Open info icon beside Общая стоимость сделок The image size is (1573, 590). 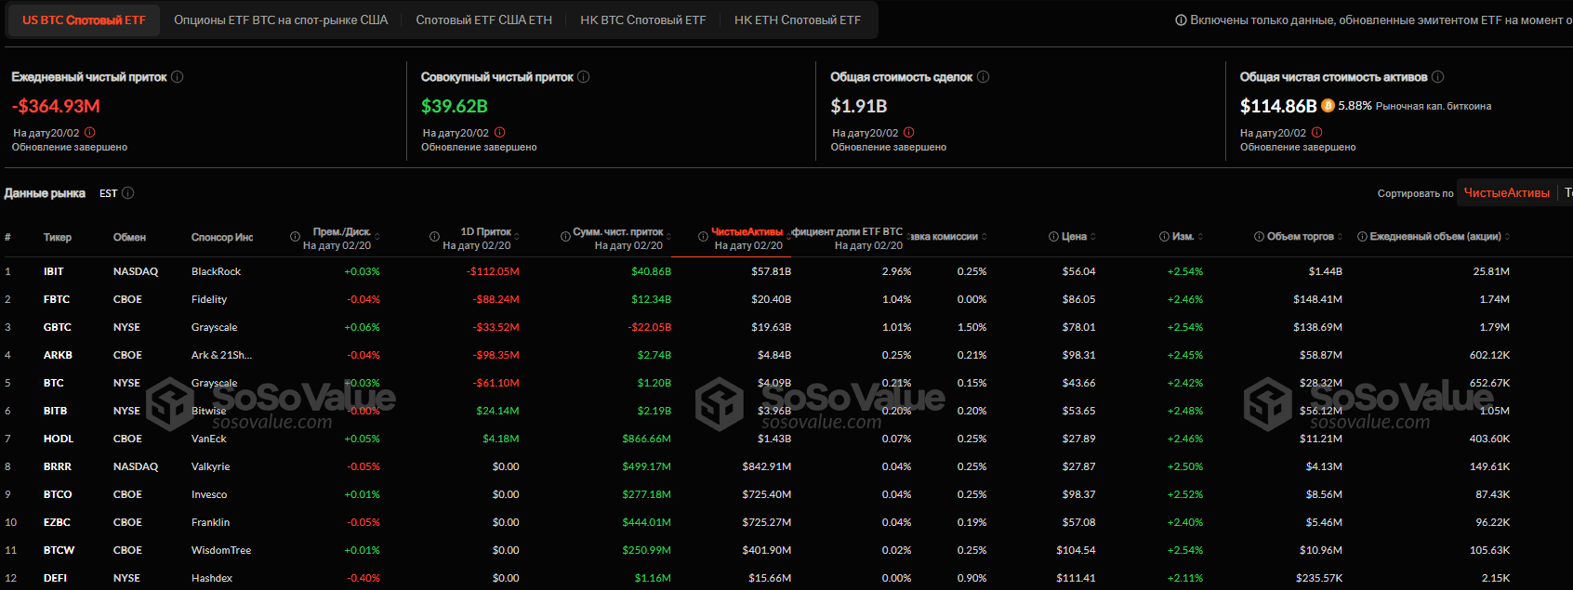[984, 77]
